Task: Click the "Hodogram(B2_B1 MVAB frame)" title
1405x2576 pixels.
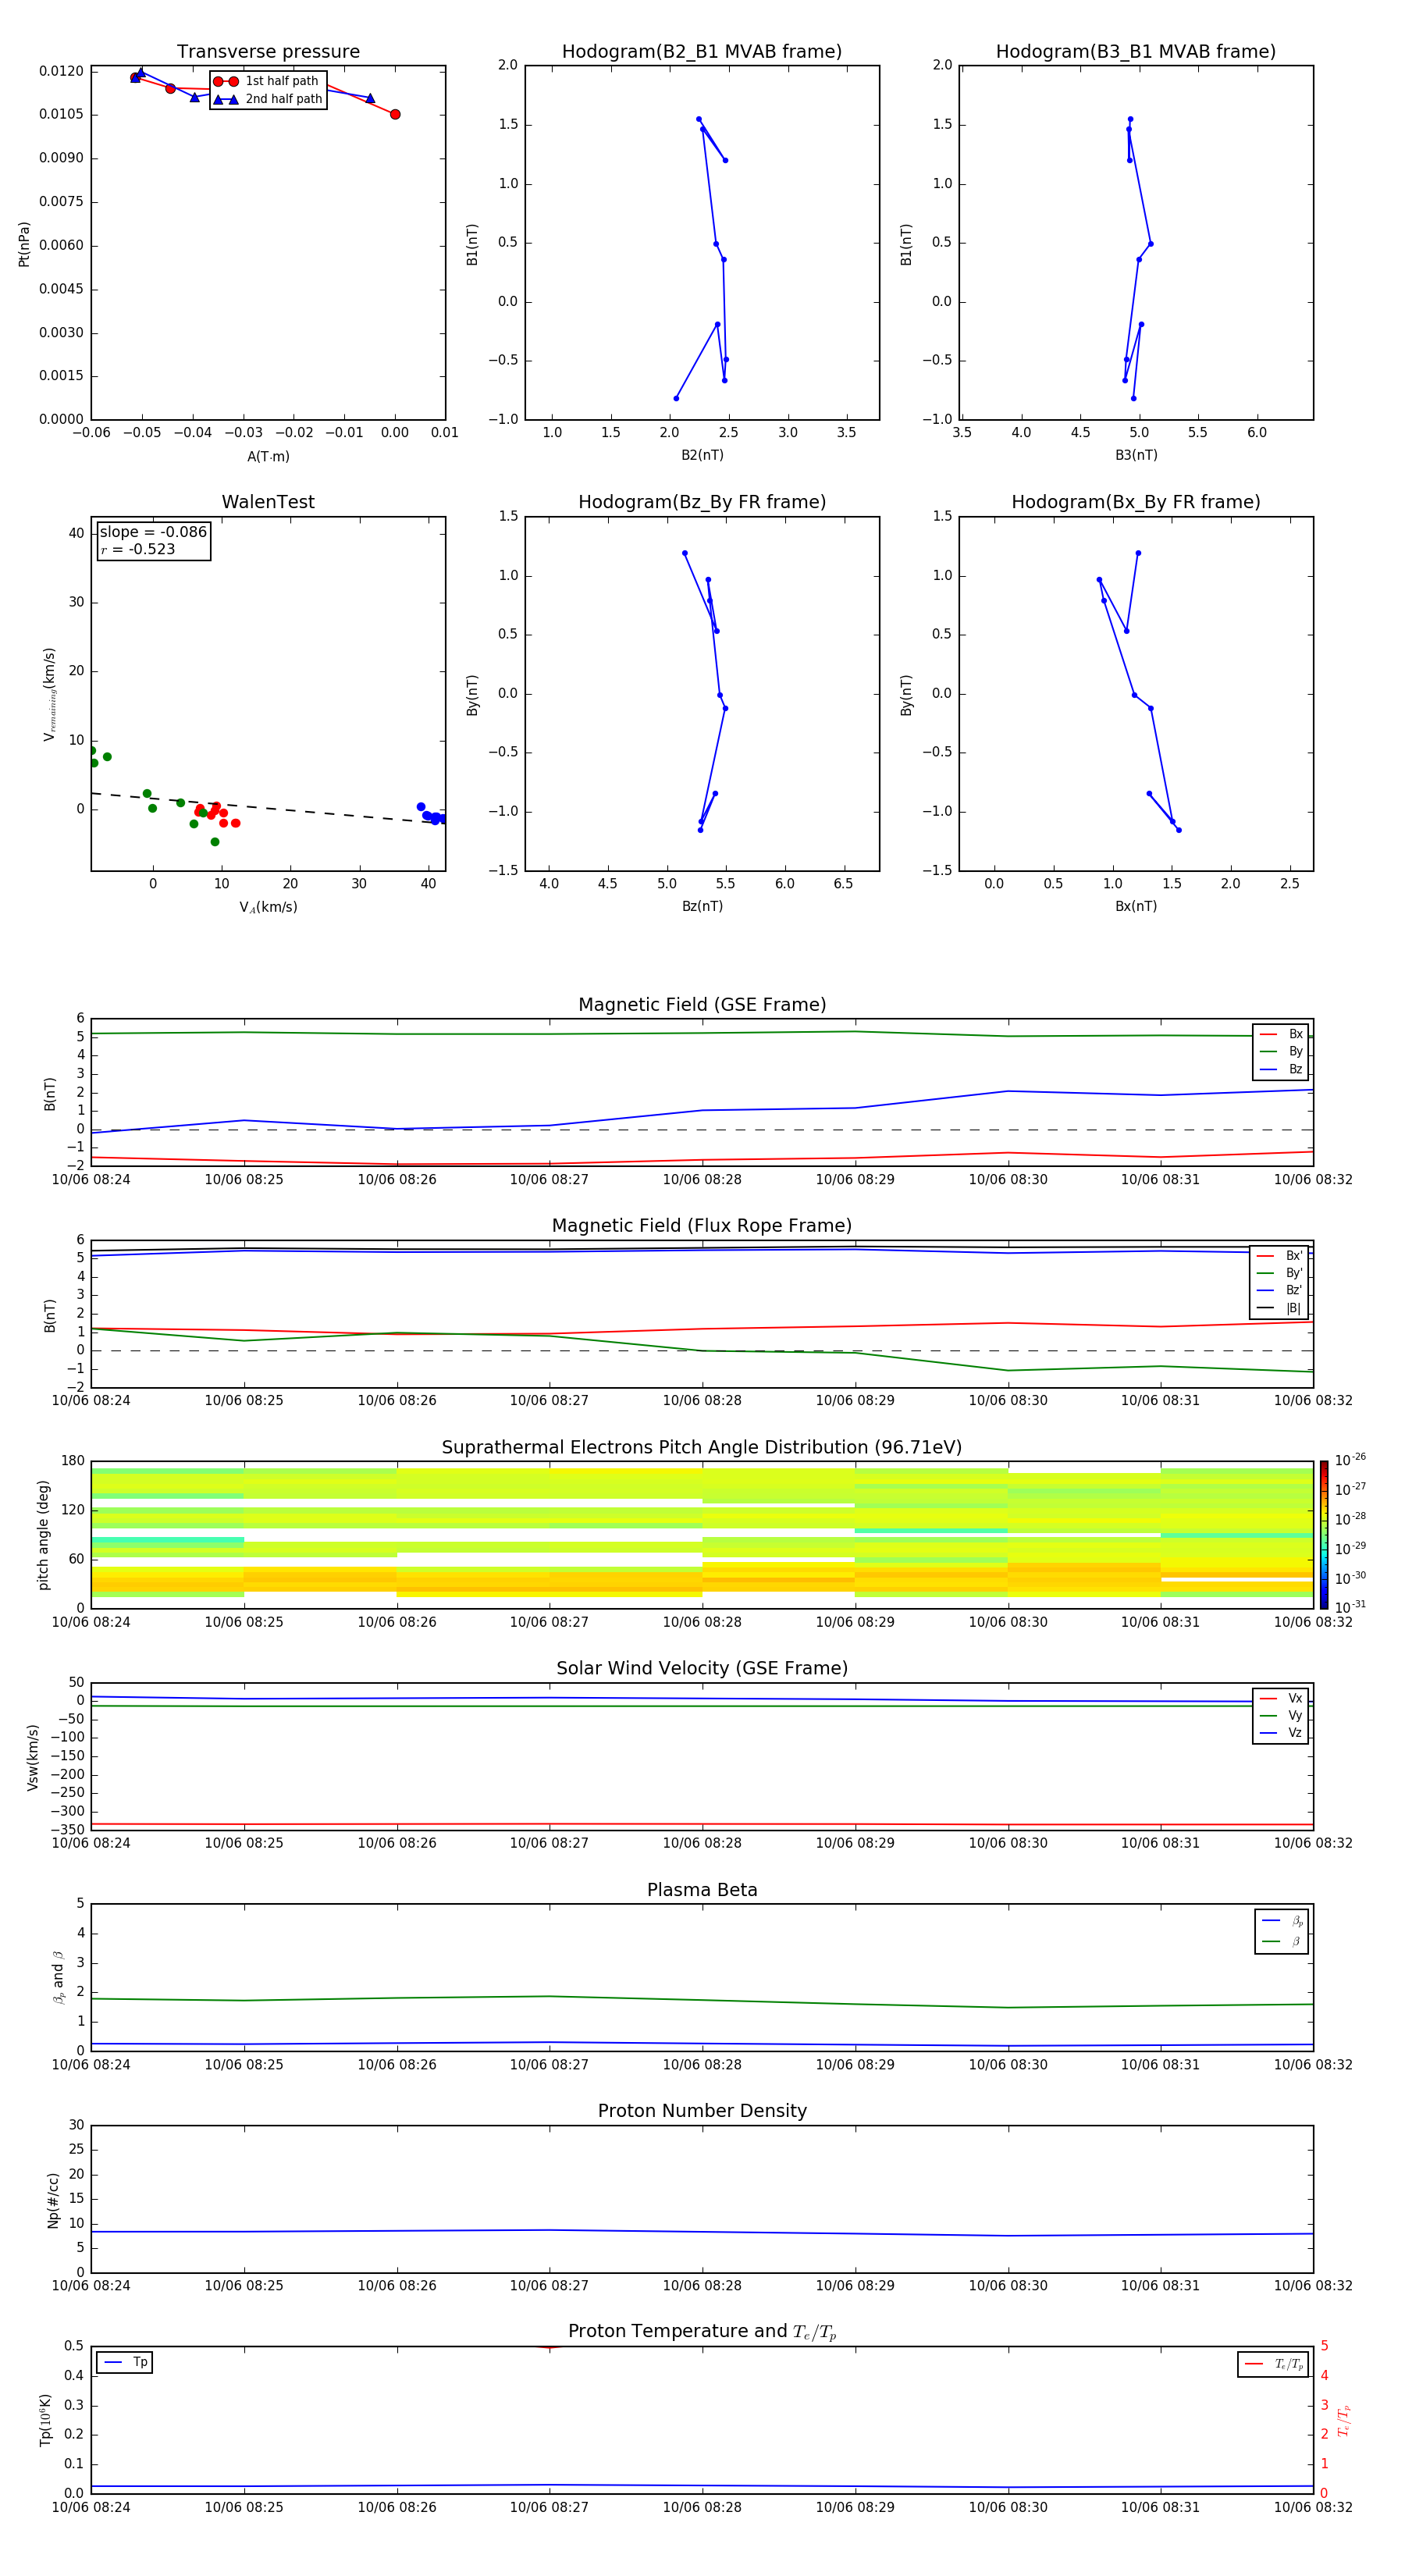Action: [x=702, y=52]
